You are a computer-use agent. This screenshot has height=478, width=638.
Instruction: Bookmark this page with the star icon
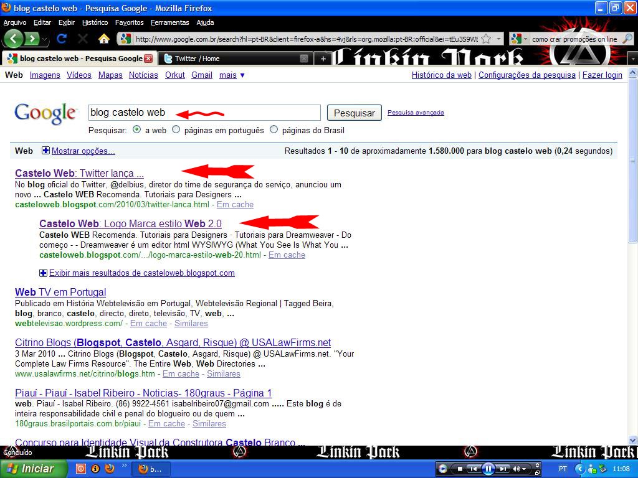486,39
